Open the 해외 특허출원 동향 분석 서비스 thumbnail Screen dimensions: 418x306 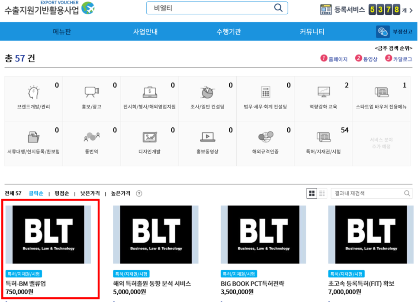(x=156, y=234)
